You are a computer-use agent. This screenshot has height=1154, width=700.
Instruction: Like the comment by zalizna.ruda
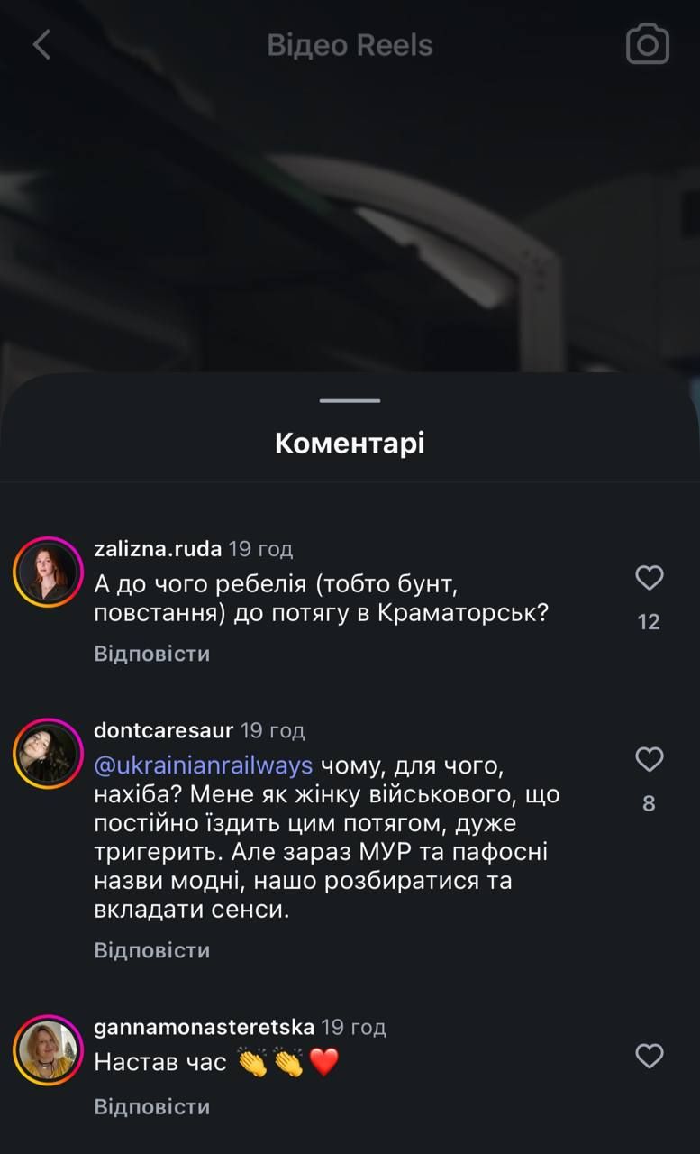point(649,578)
